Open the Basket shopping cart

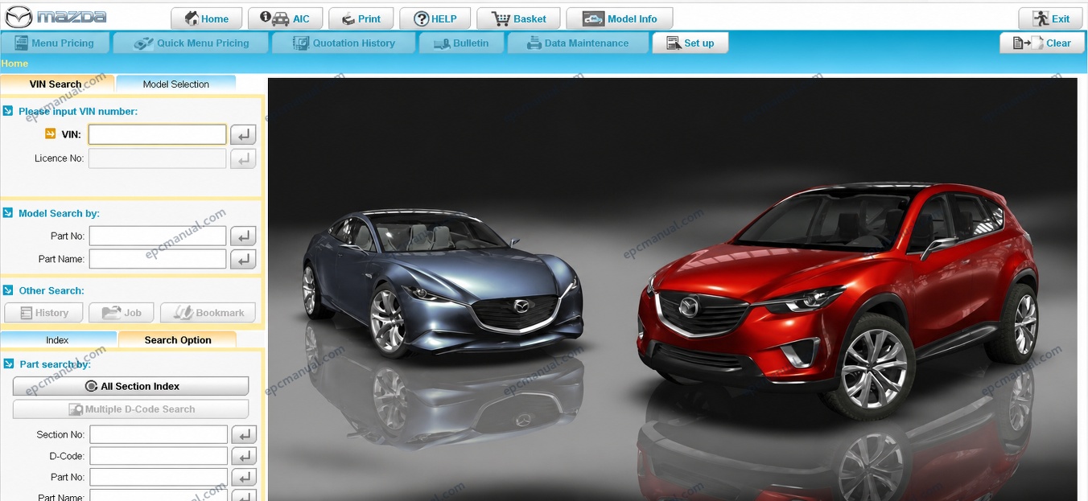click(519, 18)
